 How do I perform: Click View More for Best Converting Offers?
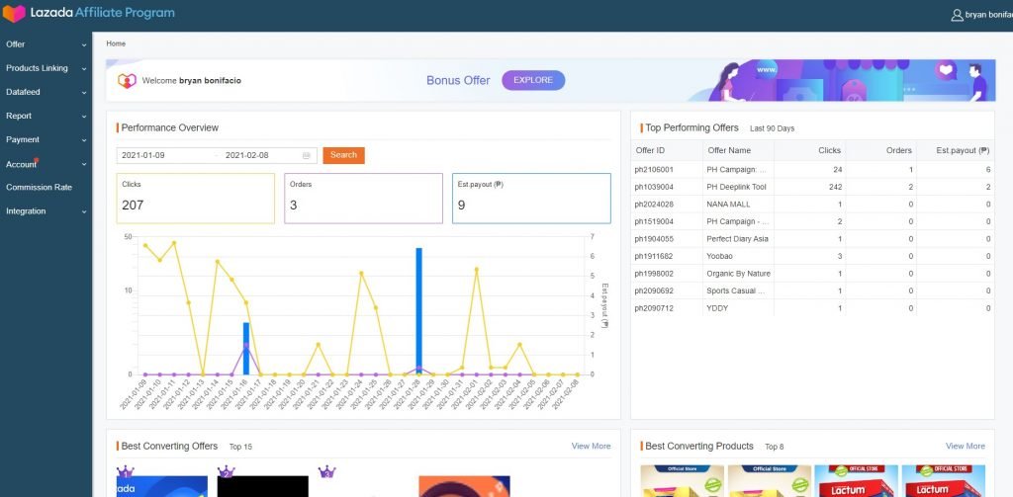(591, 446)
